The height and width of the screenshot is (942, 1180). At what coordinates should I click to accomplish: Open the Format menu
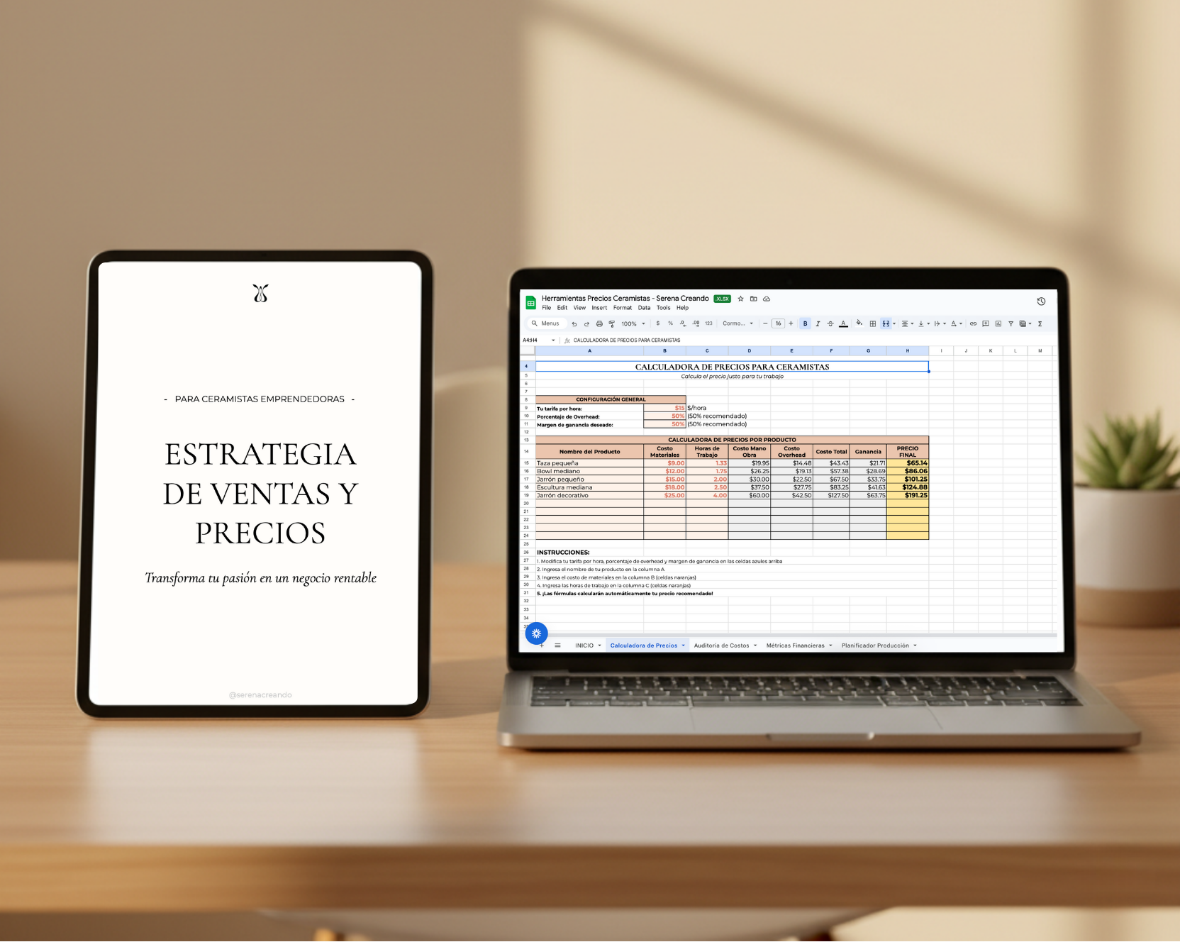pos(622,308)
